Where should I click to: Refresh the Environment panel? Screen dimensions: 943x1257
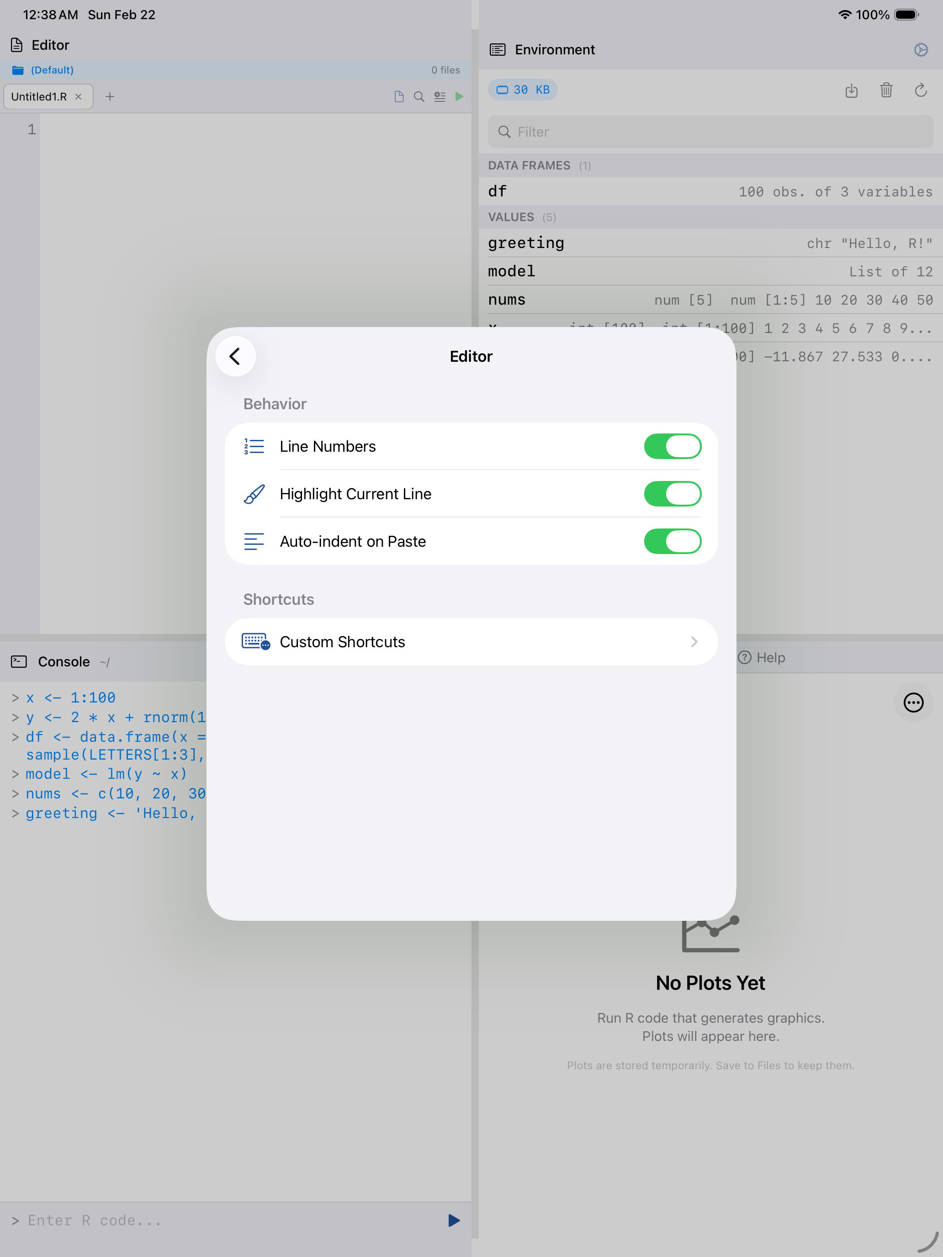pos(921,90)
